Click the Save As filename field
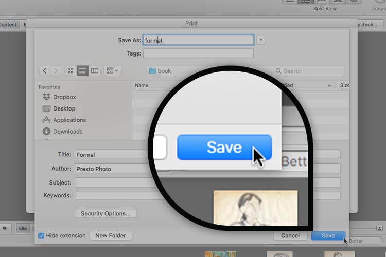Viewport: 386px width, 257px height. 198,40
